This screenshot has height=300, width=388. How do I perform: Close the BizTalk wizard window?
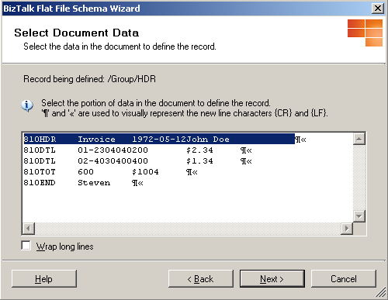(x=378, y=9)
